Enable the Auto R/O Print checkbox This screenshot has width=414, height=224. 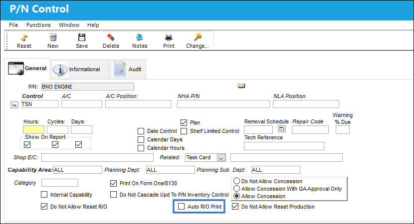[x=182, y=207]
